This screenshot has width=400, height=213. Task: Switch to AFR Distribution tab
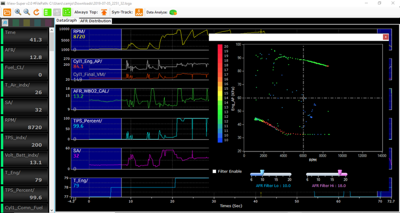pos(95,21)
